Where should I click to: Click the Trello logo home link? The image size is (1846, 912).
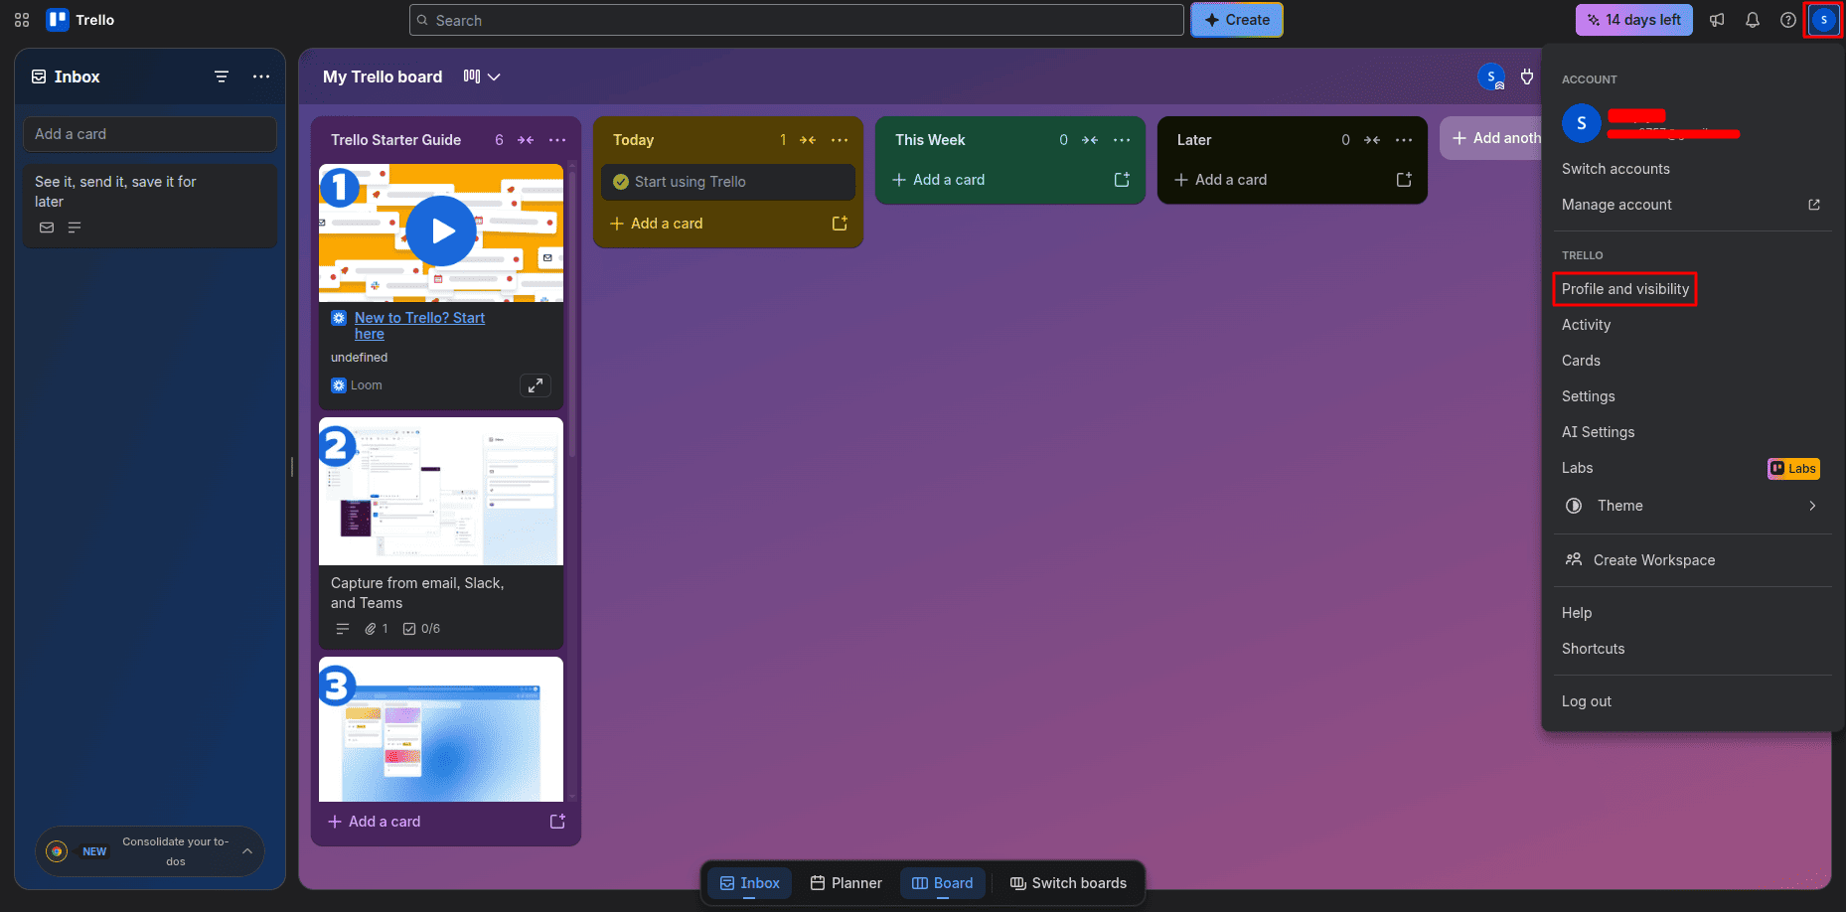tap(80, 20)
